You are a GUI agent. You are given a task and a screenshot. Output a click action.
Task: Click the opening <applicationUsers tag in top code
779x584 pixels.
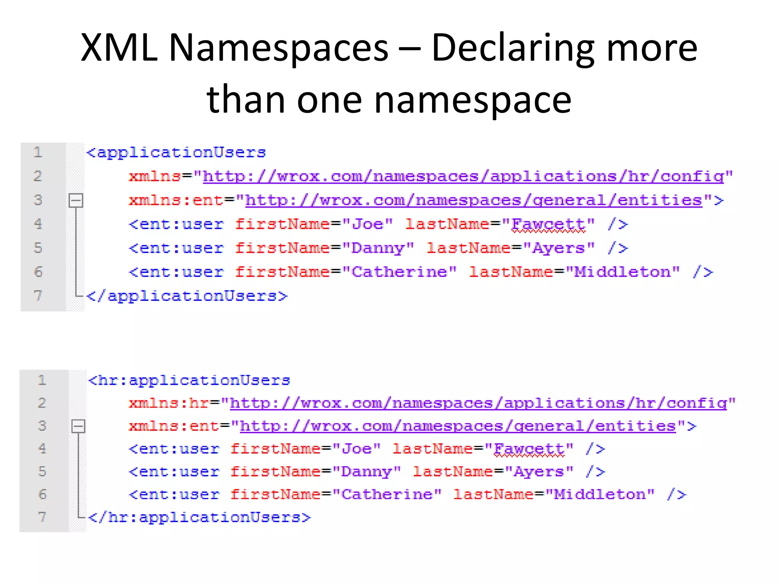[176, 153]
